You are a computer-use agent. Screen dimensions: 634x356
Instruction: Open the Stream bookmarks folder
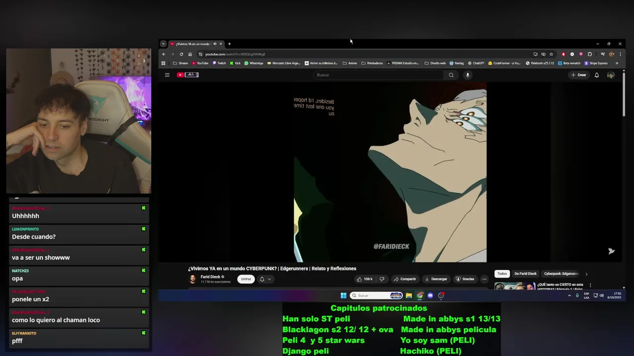pos(180,63)
